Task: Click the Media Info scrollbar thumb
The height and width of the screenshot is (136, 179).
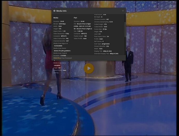Action: pyautogui.click(x=125, y=30)
